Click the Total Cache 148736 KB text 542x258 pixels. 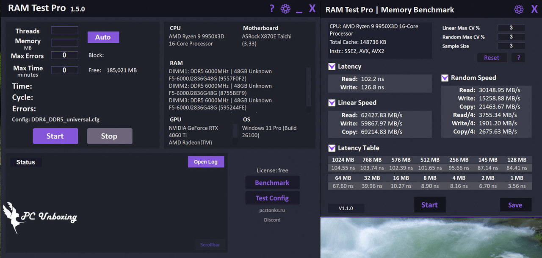[358, 42]
